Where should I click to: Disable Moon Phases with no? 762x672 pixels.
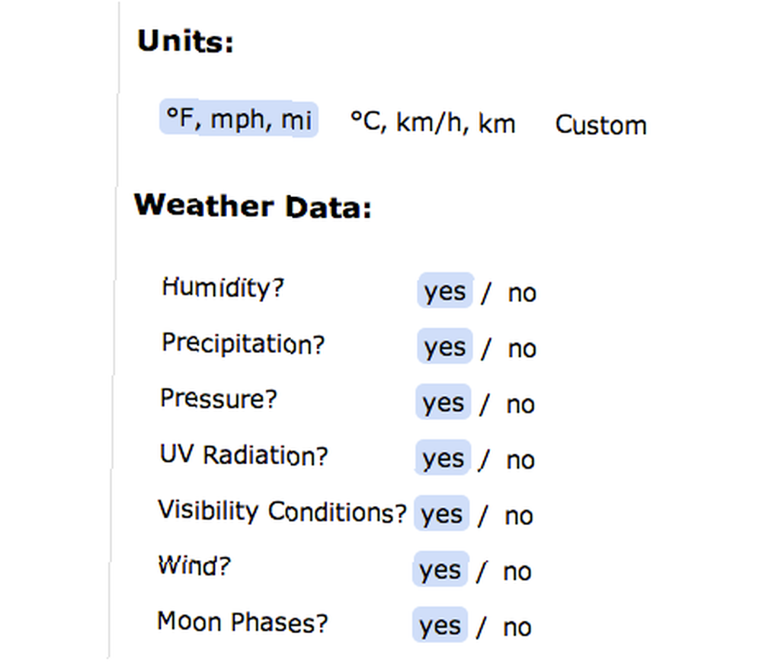(517, 628)
